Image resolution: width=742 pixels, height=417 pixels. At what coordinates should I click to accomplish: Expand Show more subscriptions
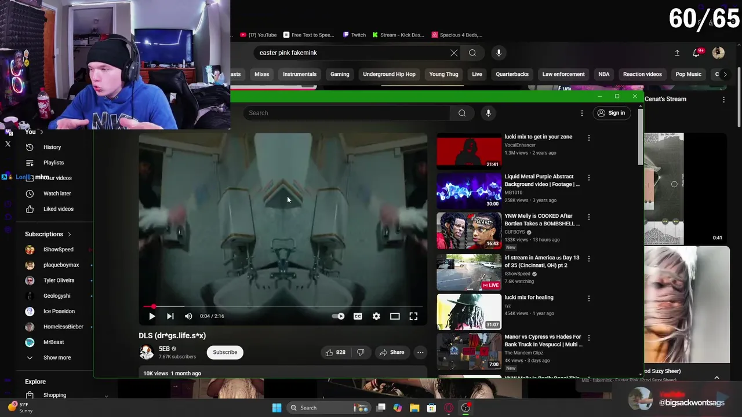57,358
